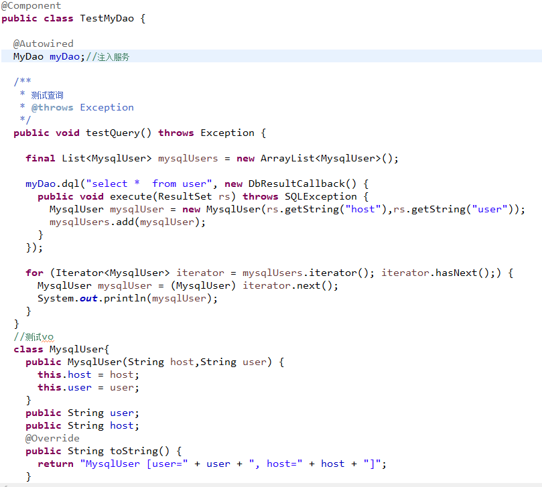Click DbResultCallback class name
The width and height of the screenshot is (542, 487).
pyautogui.click(x=297, y=184)
